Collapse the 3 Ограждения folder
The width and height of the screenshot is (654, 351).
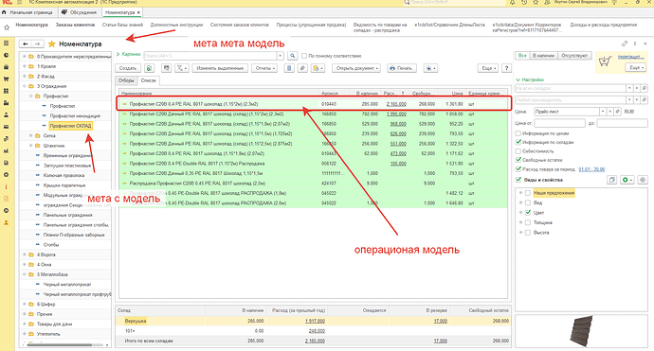tap(25, 86)
